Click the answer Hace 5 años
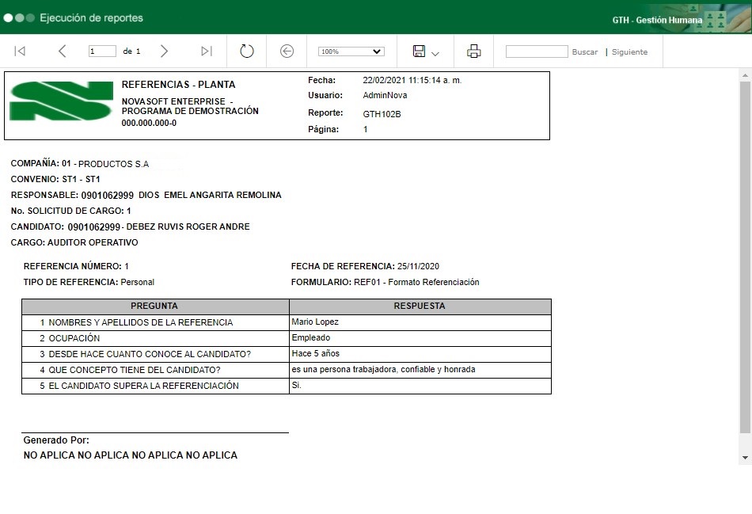 316,354
